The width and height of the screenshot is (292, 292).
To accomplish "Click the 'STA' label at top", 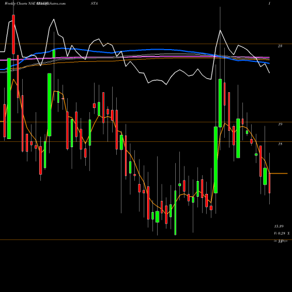I will [94, 4].
